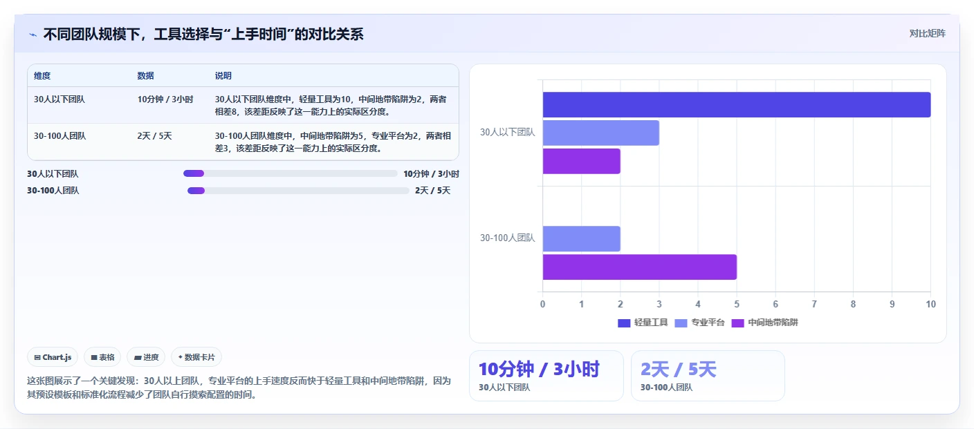Click the 30人以下团队 progress bar
Viewport: 974px width, 429px height.
(291, 173)
